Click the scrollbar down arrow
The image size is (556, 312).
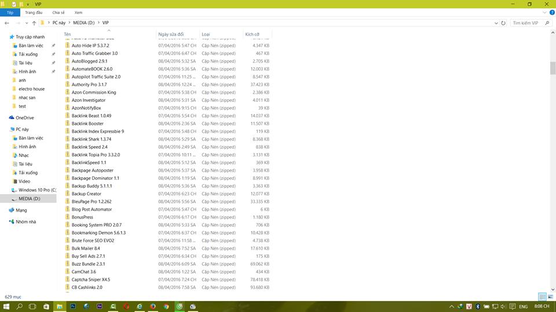(x=553, y=289)
